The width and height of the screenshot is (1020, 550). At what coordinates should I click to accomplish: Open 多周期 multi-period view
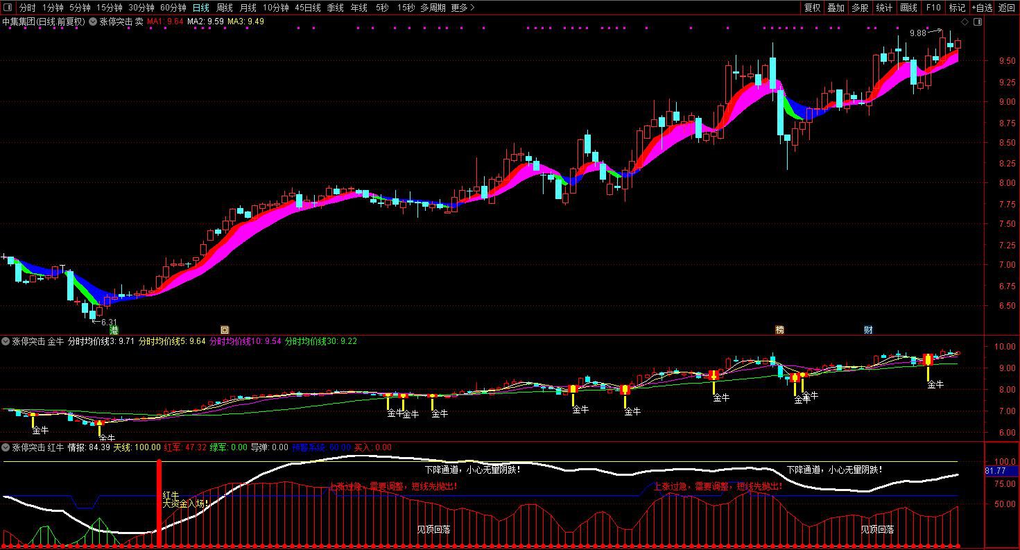[433, 8]
